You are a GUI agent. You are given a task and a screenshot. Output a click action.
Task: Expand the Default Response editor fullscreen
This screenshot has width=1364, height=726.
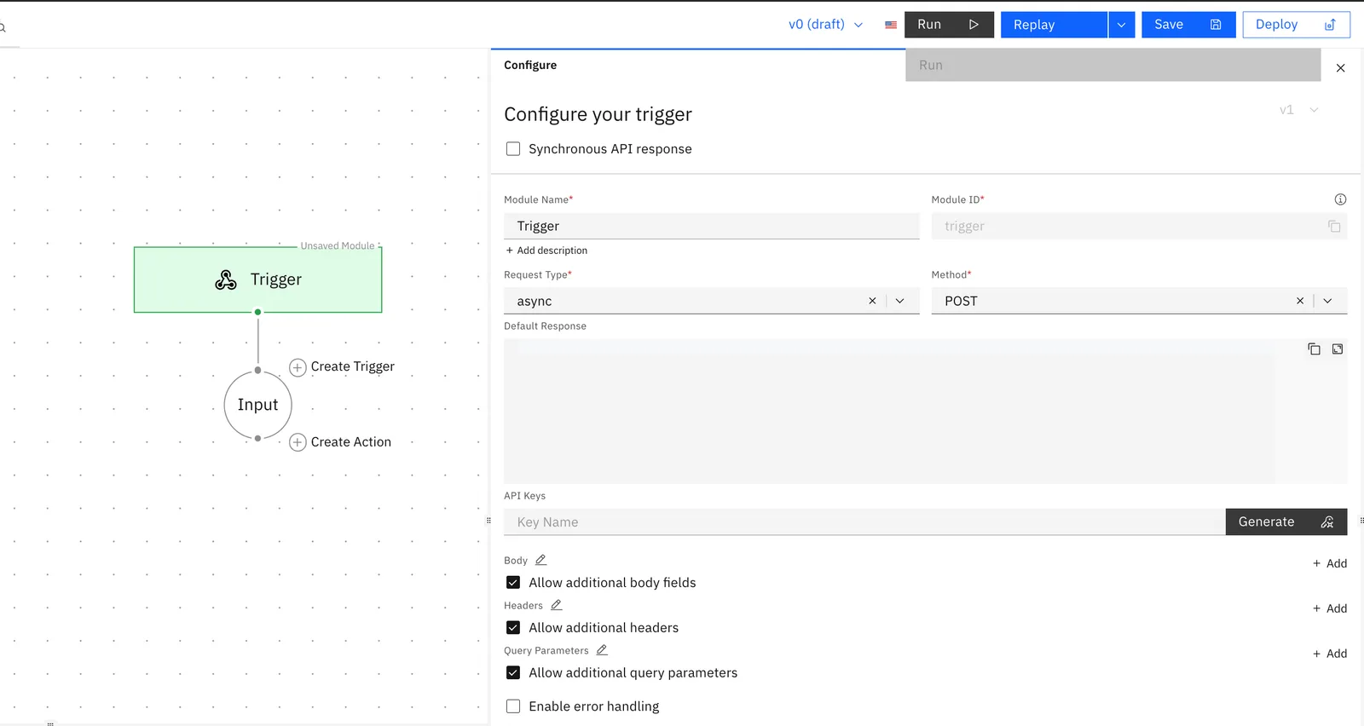pyautogui.click(x=1338, y=349)
